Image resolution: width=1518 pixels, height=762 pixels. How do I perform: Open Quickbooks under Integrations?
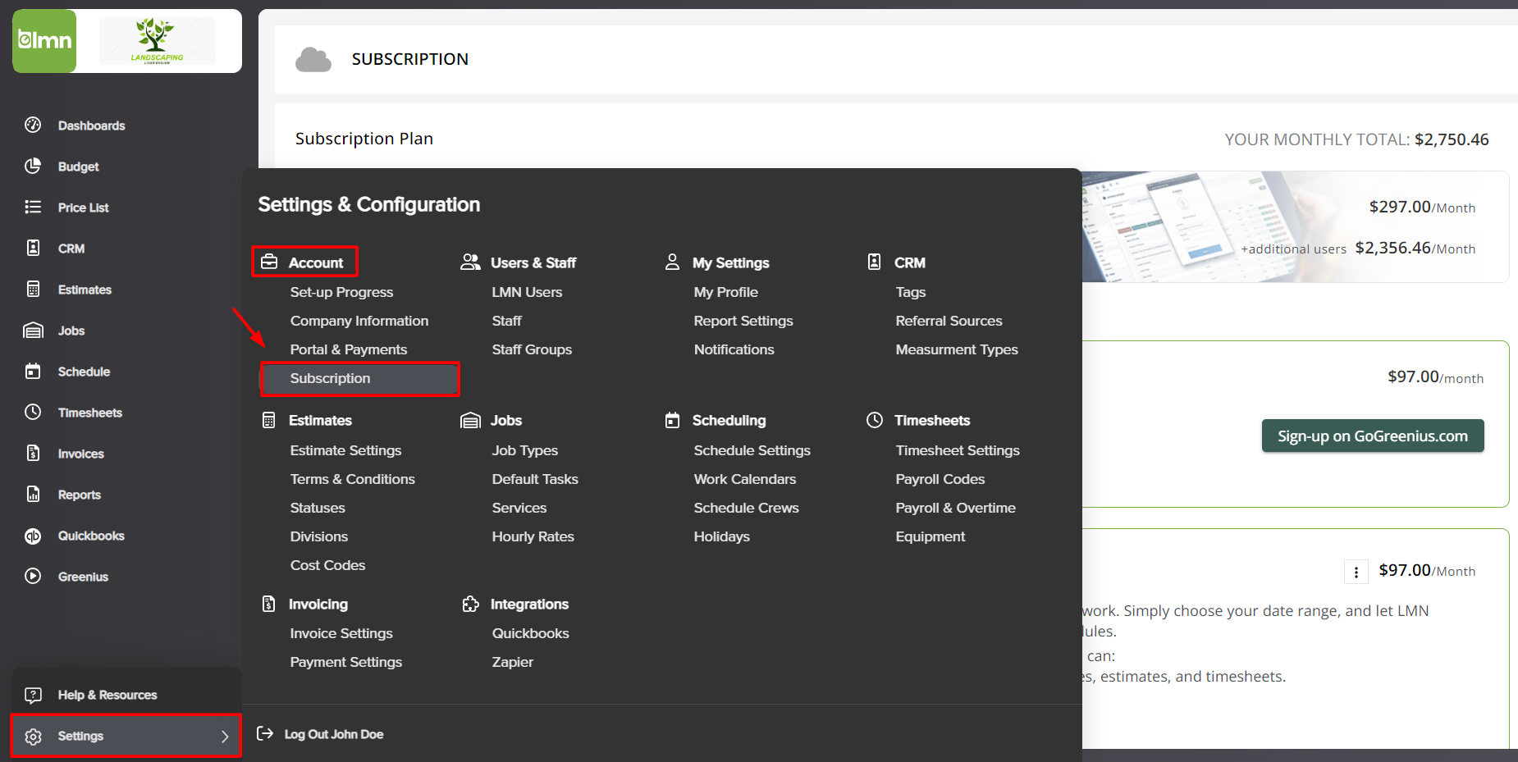[x=530, y=633]
